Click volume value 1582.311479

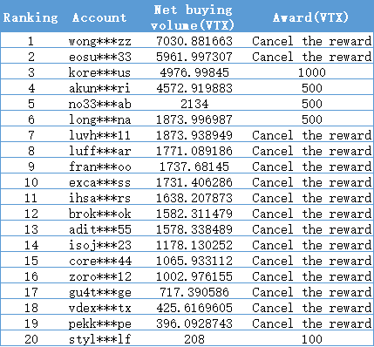point(194,214)
